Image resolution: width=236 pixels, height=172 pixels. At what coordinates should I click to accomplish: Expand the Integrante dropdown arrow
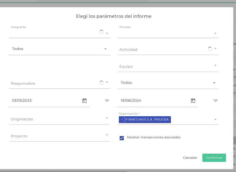click(107, 33)
